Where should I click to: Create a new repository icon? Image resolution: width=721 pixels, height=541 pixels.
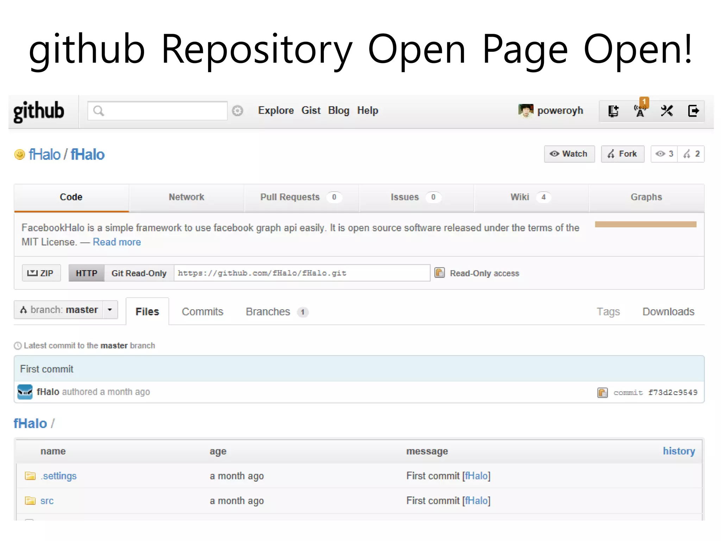coord(613,111)
